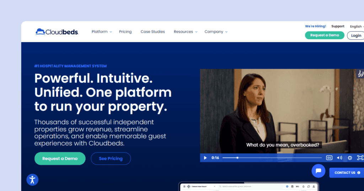The image size is (364, 191).
Task: Click the #1 Hospitality Management System tagline
Action: pyautogui.click(x=70, y=66)
